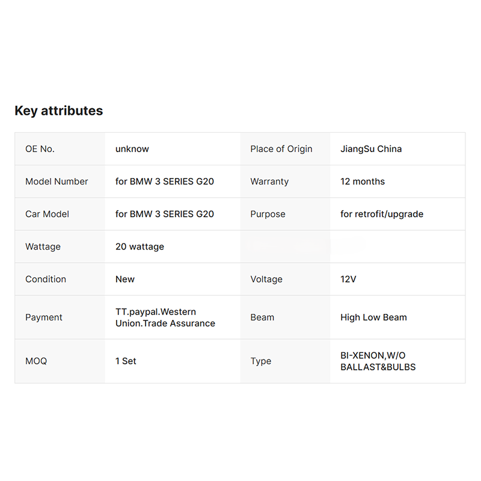Select the Place of Origin label
Viewport: 481px width, 481px height.
pos(281,149)
